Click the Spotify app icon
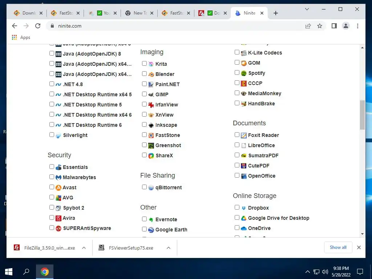Viewport: 372px width, 279px height. coord(244,73)
